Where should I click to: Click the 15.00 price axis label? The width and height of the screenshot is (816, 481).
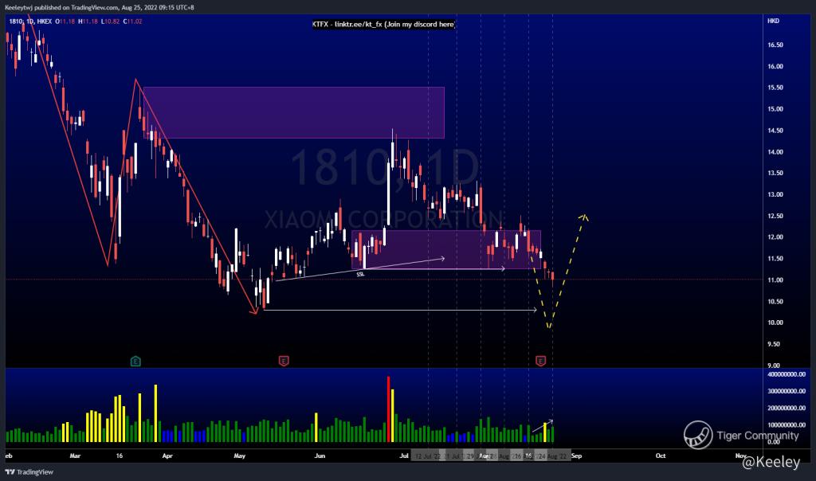coord(775,108)
